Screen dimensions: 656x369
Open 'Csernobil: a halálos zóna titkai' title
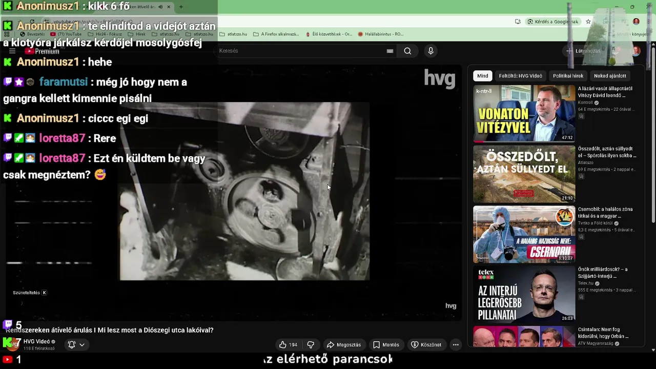pyautogui.click(x=605, y=212)
